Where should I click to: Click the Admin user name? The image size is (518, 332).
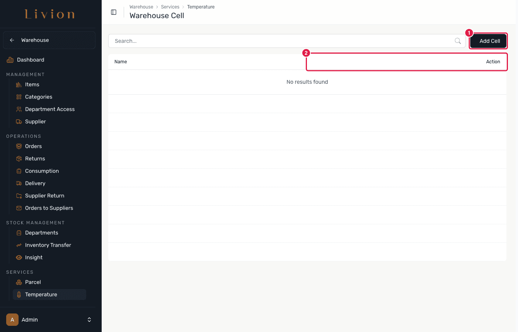tap(30, 320)
